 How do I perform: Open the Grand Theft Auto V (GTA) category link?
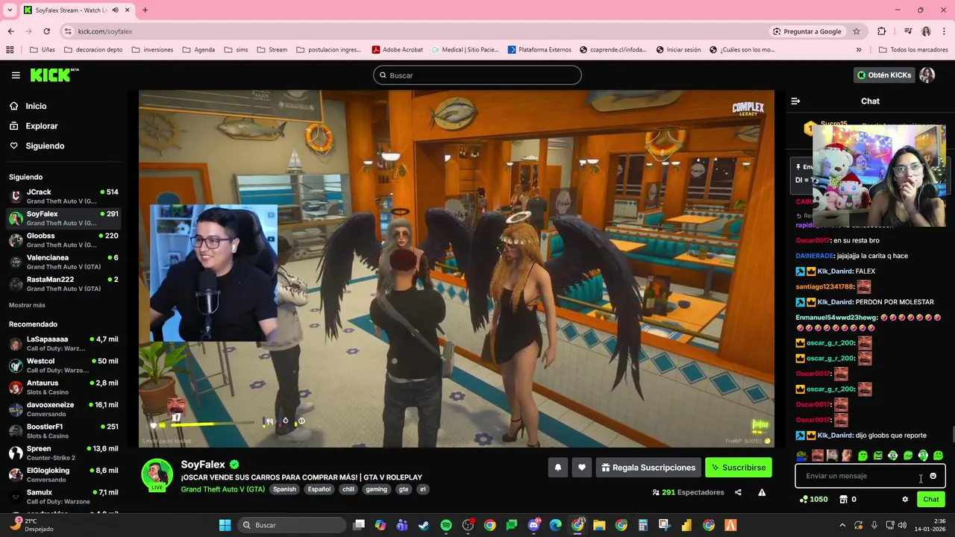[222, 489]
